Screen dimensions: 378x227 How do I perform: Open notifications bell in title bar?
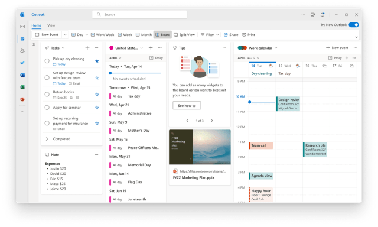[x=322, y=15]
